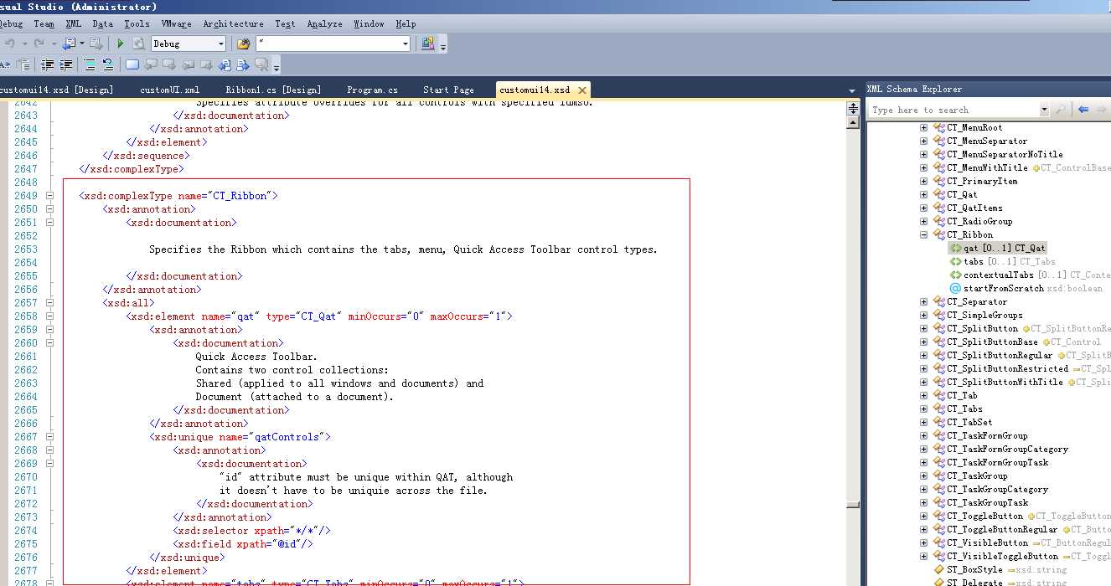Toggle bookmark icon in text editor toolbar

[132, 64]
